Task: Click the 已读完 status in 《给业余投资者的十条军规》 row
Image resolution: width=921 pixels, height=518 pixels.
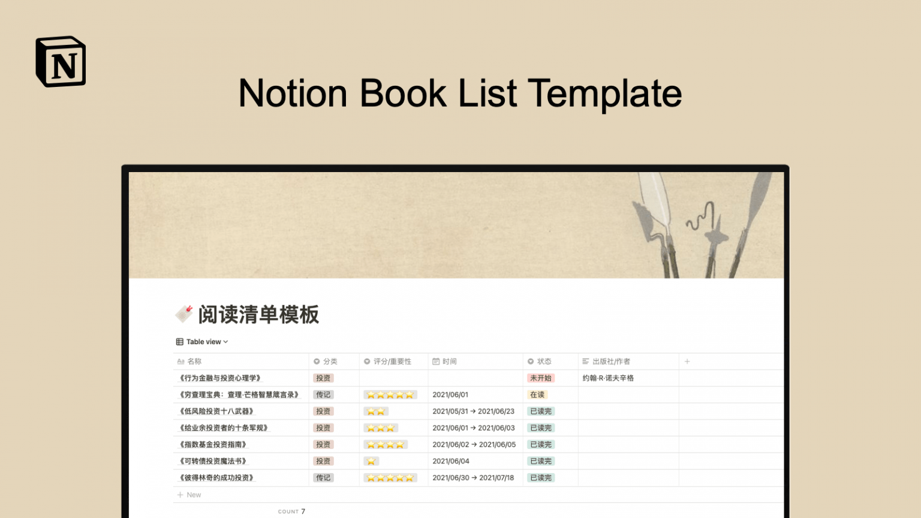Action: (x=541, y=428)
